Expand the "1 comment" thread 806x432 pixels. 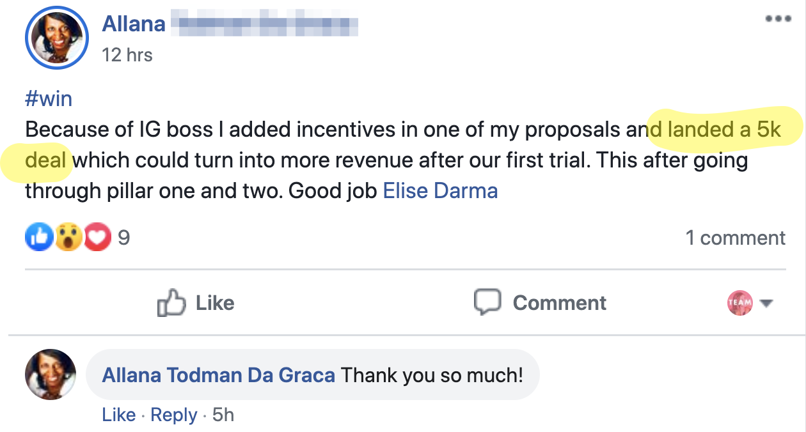tap(735, 238)
